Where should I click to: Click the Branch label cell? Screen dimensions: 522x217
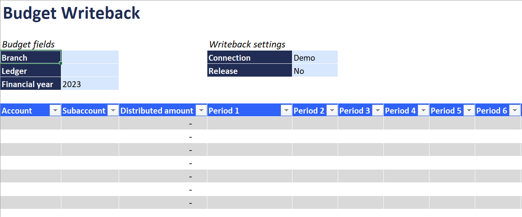coord(31,57)
